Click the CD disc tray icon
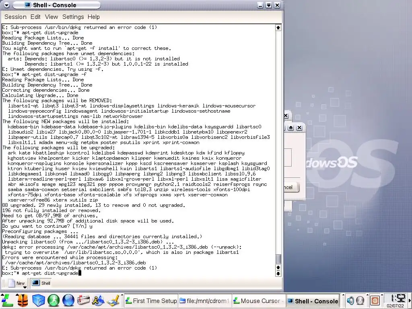Screen dimensions: 412x309 click(360, 300)
